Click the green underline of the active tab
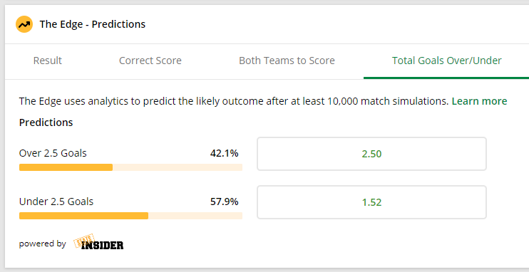 coord(446,78)
